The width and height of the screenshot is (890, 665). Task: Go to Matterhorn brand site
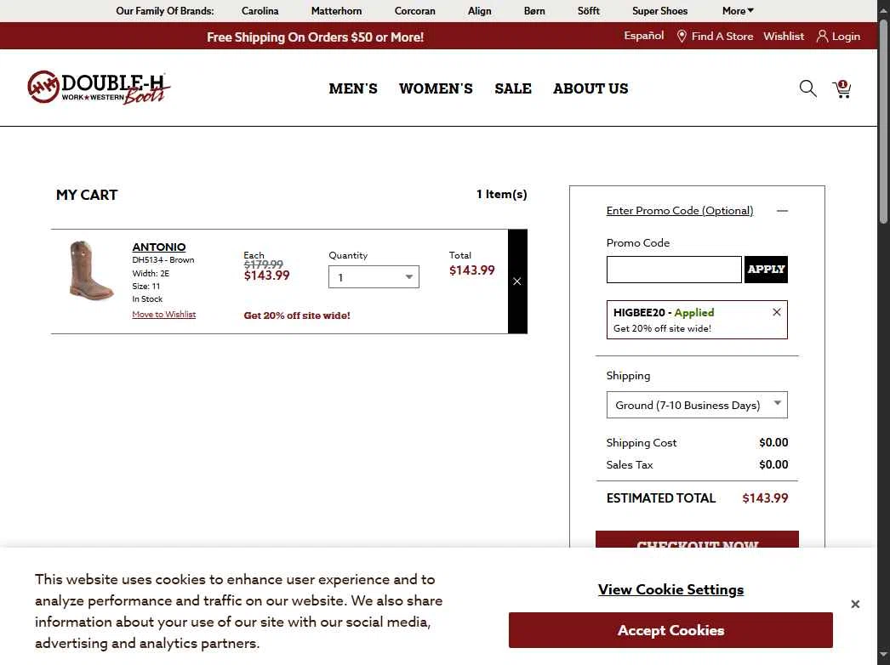336,11
